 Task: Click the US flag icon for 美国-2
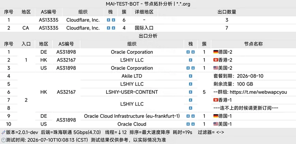(215, 68)
